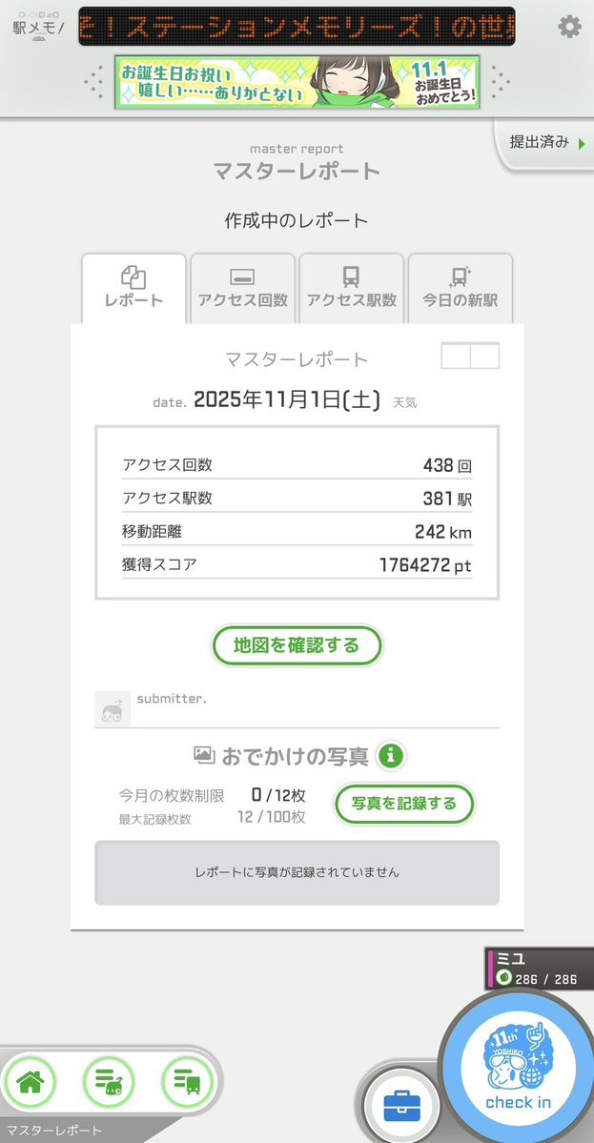Click the 地図を確認する button
Viewport: 594px width, 1143px height.
[x=297, y=645]
